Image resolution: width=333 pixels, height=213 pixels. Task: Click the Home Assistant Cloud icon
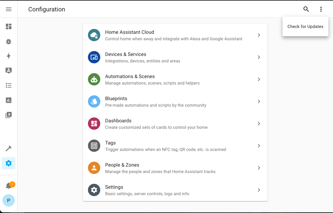click(x=94, y=35)
